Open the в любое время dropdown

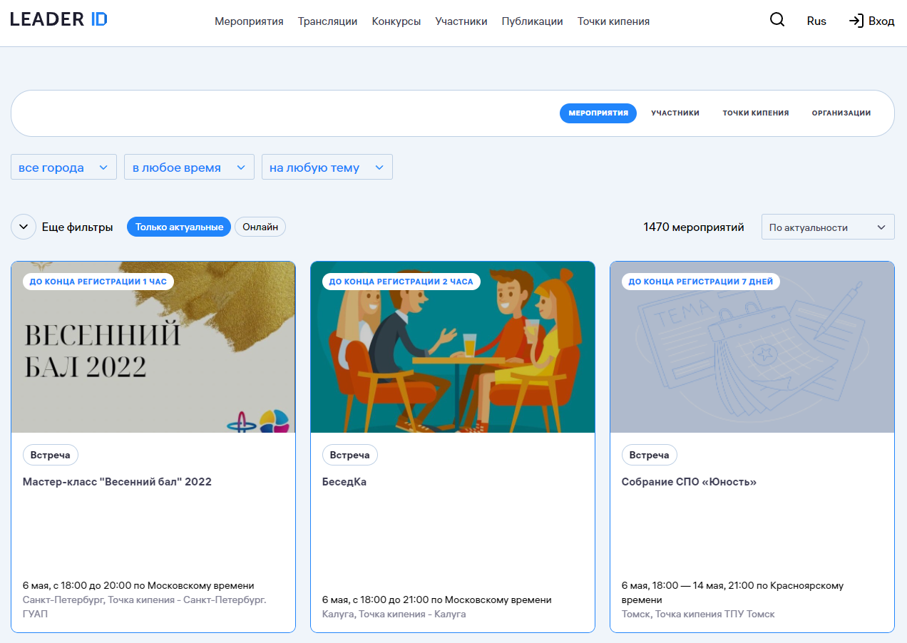pyautogui.click(x=189, y=168)
